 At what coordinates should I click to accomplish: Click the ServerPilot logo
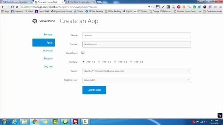pyautogui.click(x=44, y=21)
